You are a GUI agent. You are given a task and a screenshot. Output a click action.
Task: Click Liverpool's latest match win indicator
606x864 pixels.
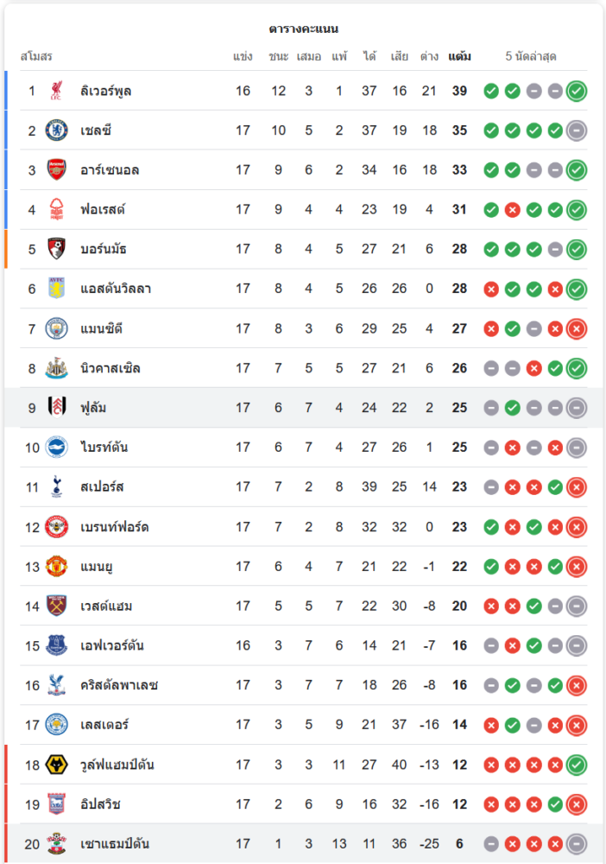click(577, 91)
